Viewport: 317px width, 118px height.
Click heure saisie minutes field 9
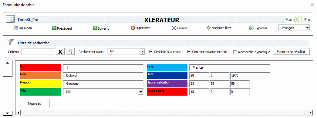point(220,92)
